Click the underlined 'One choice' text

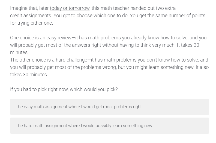pyautogui.click(x=22, y=38)
